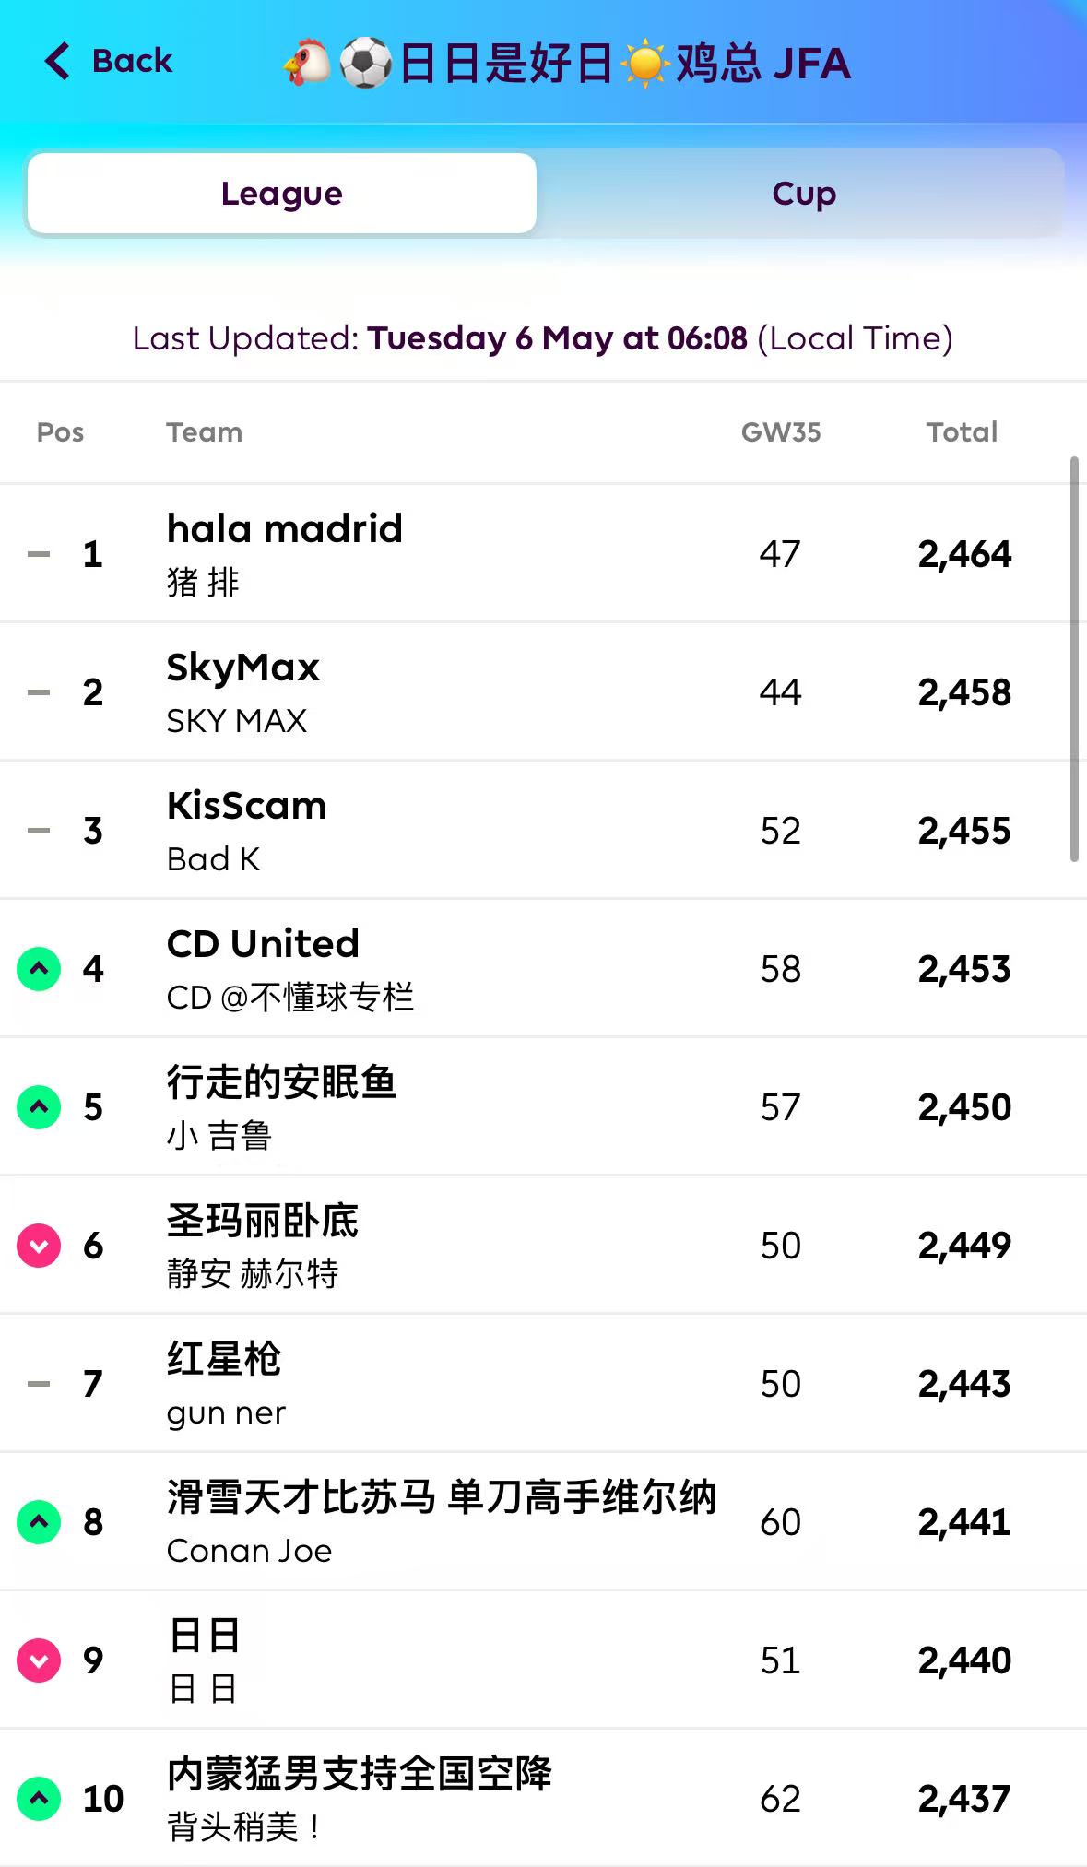Open SkyMax team entry
Image resolution: width=1087 pixels, height=1867 pixels.
(242, 668)
